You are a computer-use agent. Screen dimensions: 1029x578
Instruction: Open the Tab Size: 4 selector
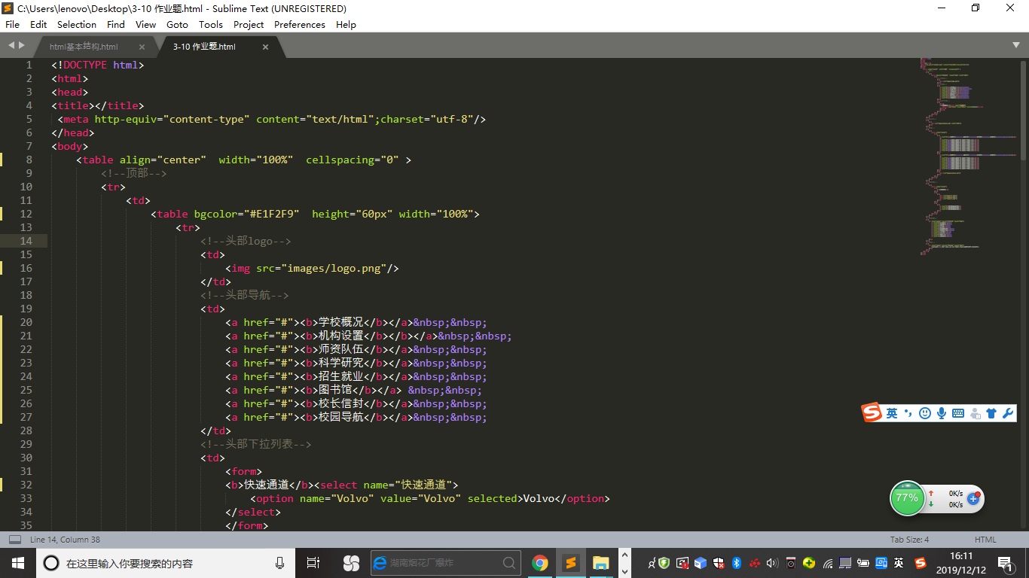[909, 540]
